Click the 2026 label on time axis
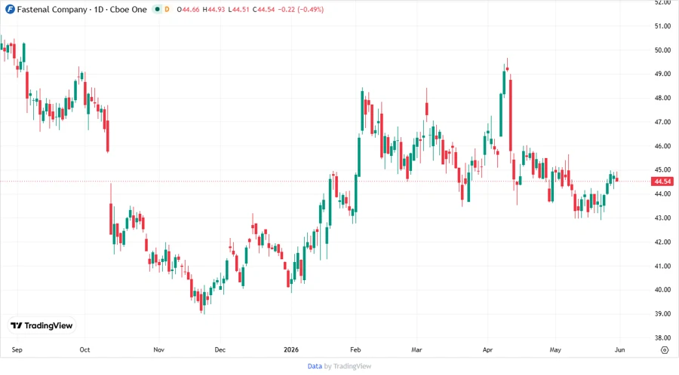679x375 pixels. pos(291,349)
